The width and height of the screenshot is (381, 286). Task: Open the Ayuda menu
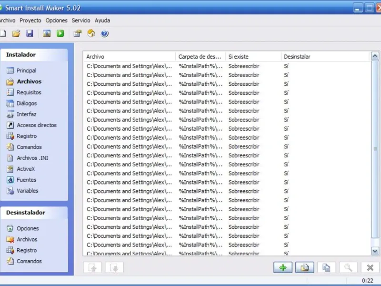tap(102, 20)
